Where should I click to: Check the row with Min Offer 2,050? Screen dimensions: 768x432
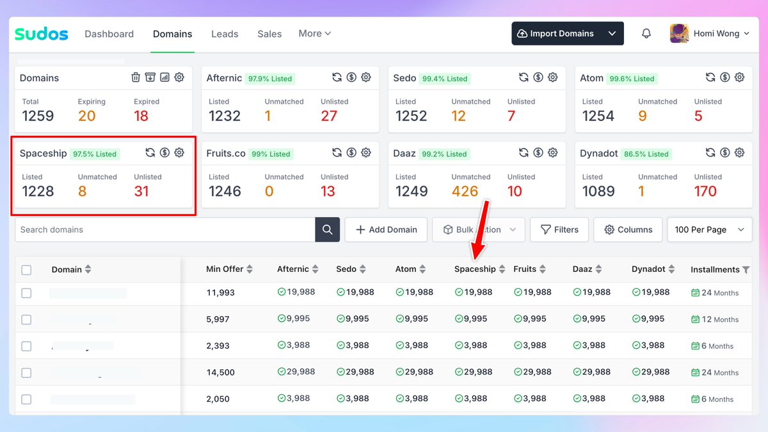(26, 399)
